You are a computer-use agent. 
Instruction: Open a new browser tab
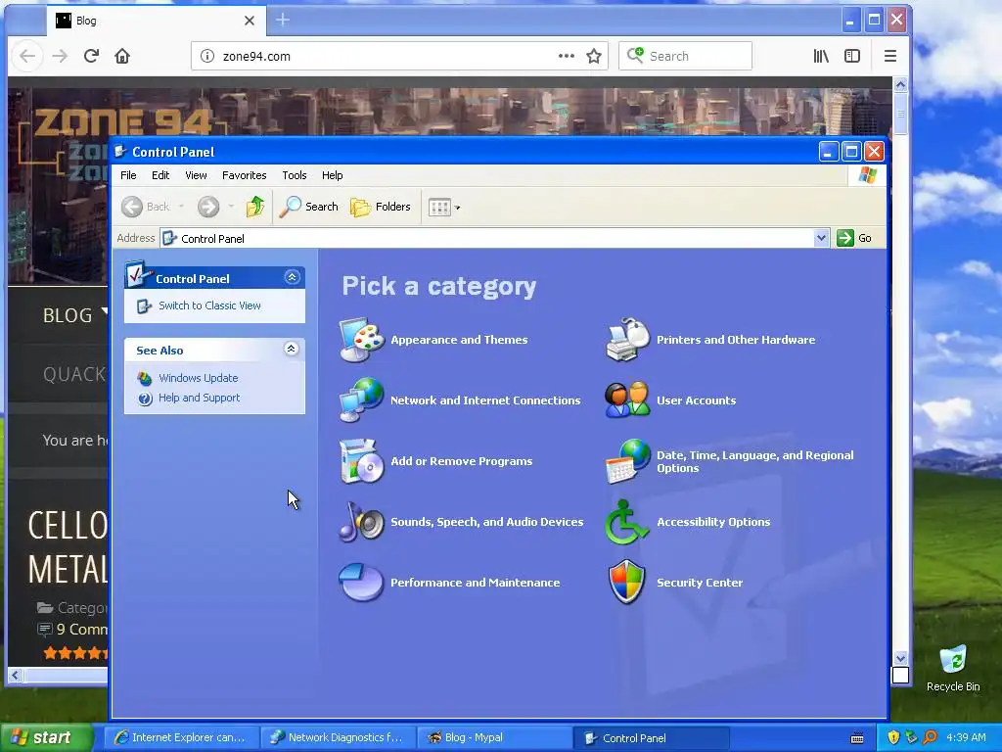tap(283, 21)
